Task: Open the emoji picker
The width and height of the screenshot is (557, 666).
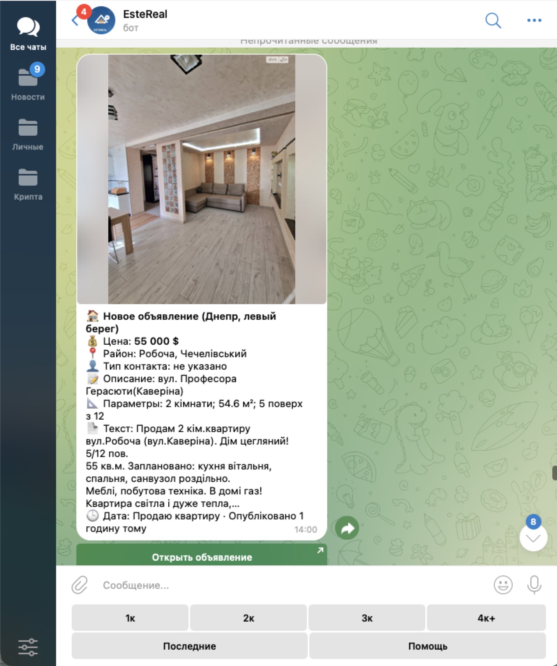Action: 503,585
